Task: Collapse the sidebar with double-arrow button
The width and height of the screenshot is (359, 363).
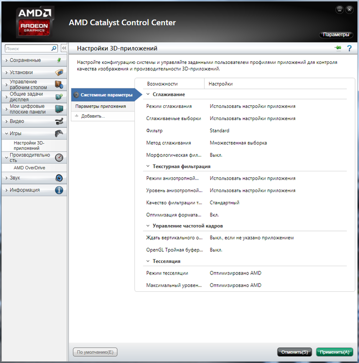Action: pos(64,48)
